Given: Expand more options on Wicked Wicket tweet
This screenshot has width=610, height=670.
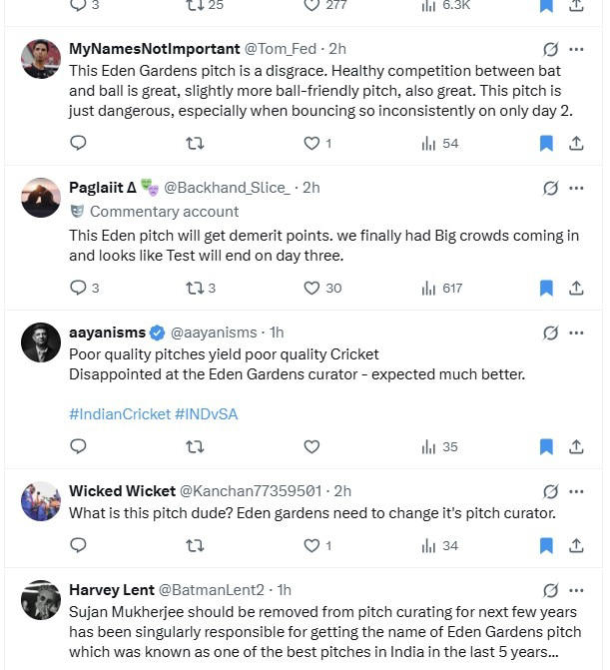Looking at the screenshot, I should 576,491.
